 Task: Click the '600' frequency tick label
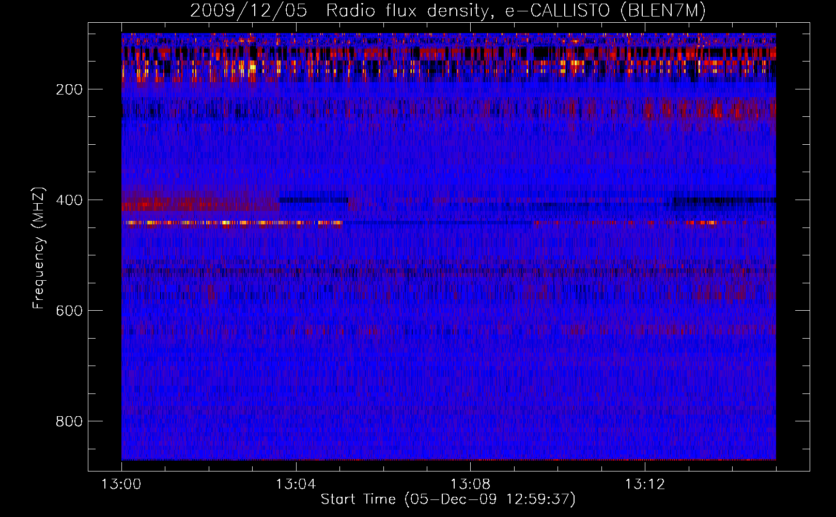[69, 311]
